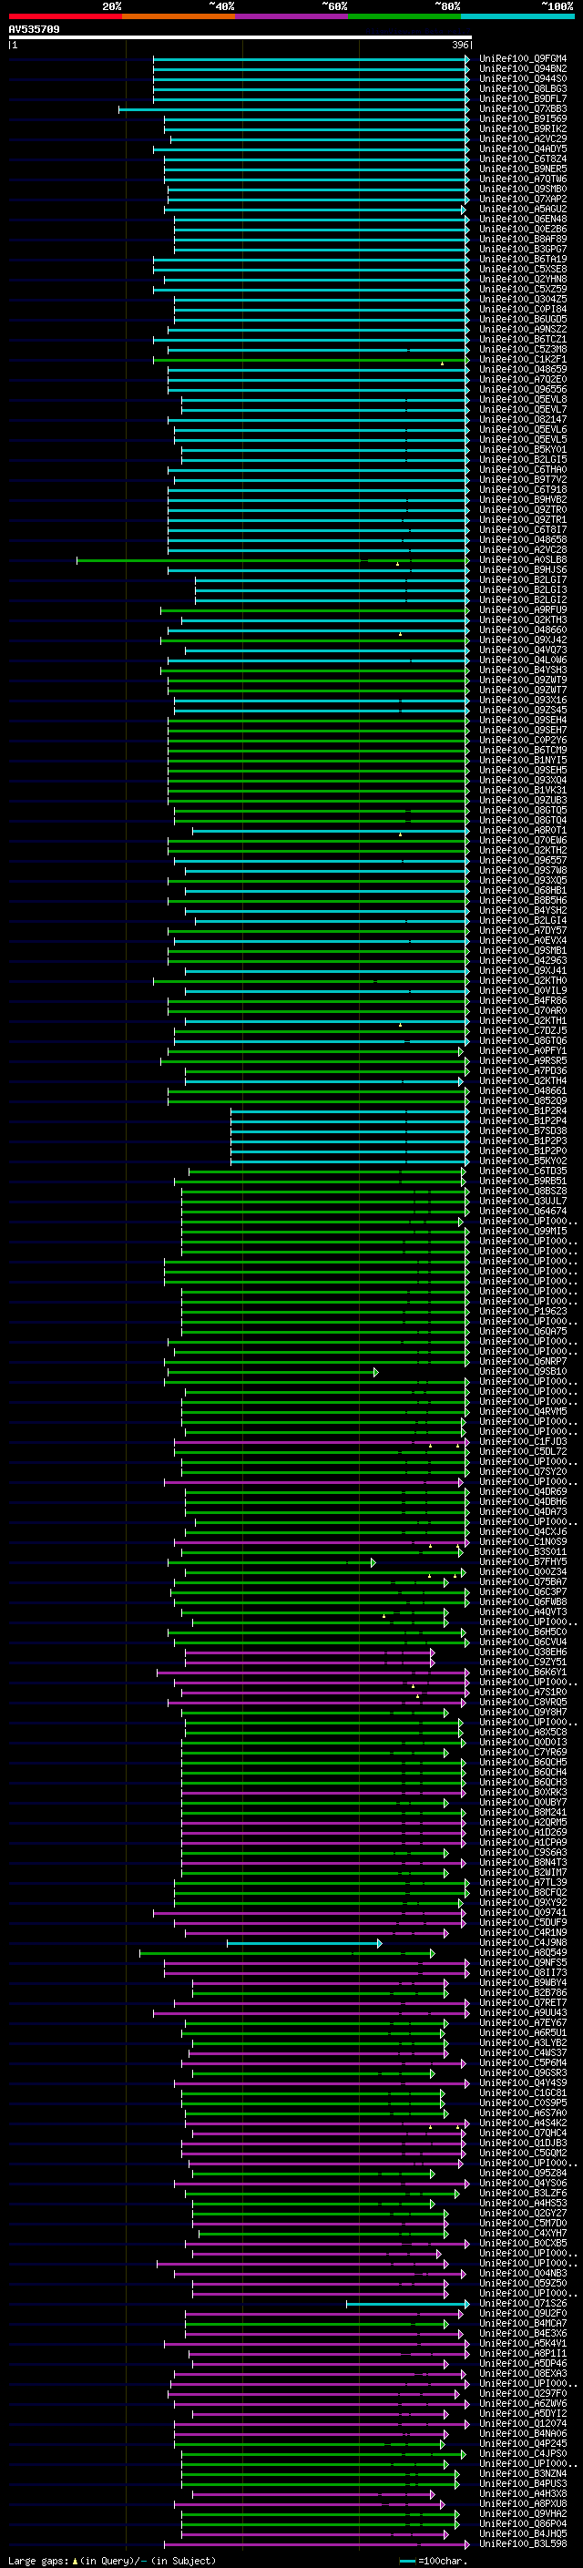Click the cyan alignment bar for UniRef100_B7SD38
This screenshot has height=2568, width=583.
click(x=350, y=1131)
